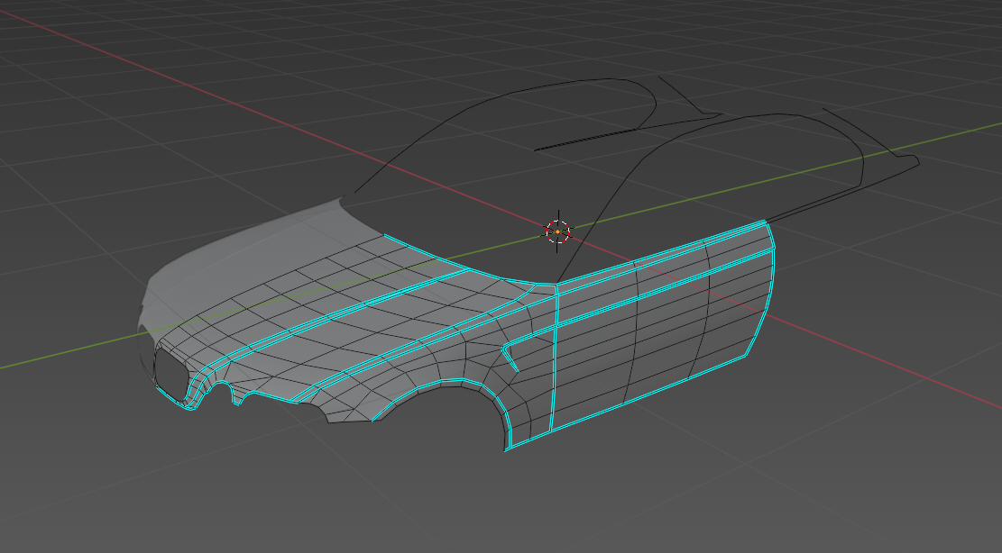Click the dark front grille opening
1002x553 pixels.
click(x=170, y=374)
